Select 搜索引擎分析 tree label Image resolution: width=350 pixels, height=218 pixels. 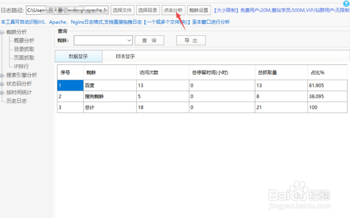click(x=22, y=75)
